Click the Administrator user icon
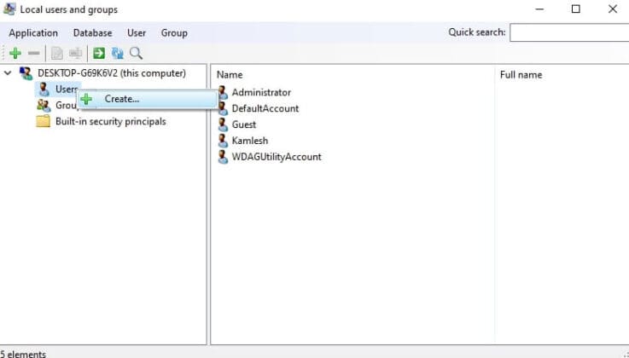The width and height of the screenshot is (629, 358). [x=223, y=92]
